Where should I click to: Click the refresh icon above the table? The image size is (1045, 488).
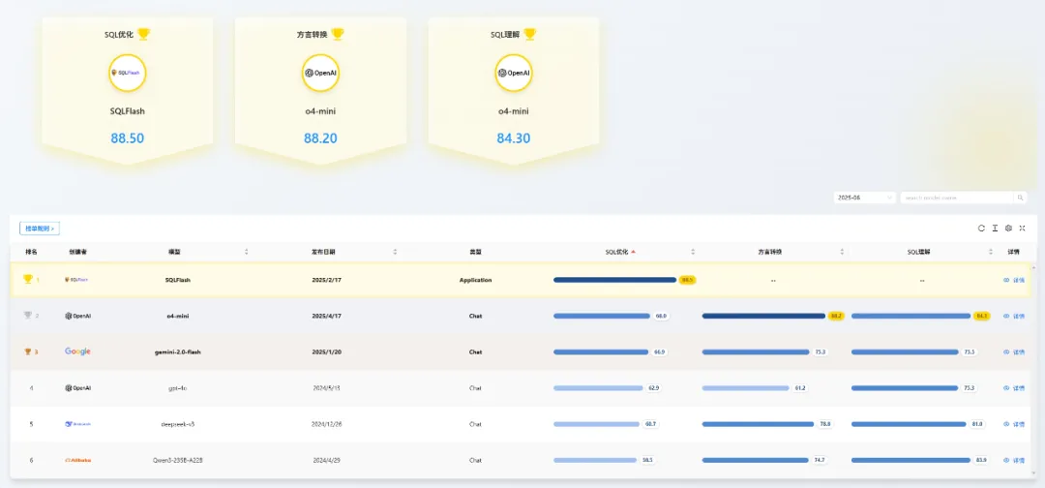click(981, 228)
